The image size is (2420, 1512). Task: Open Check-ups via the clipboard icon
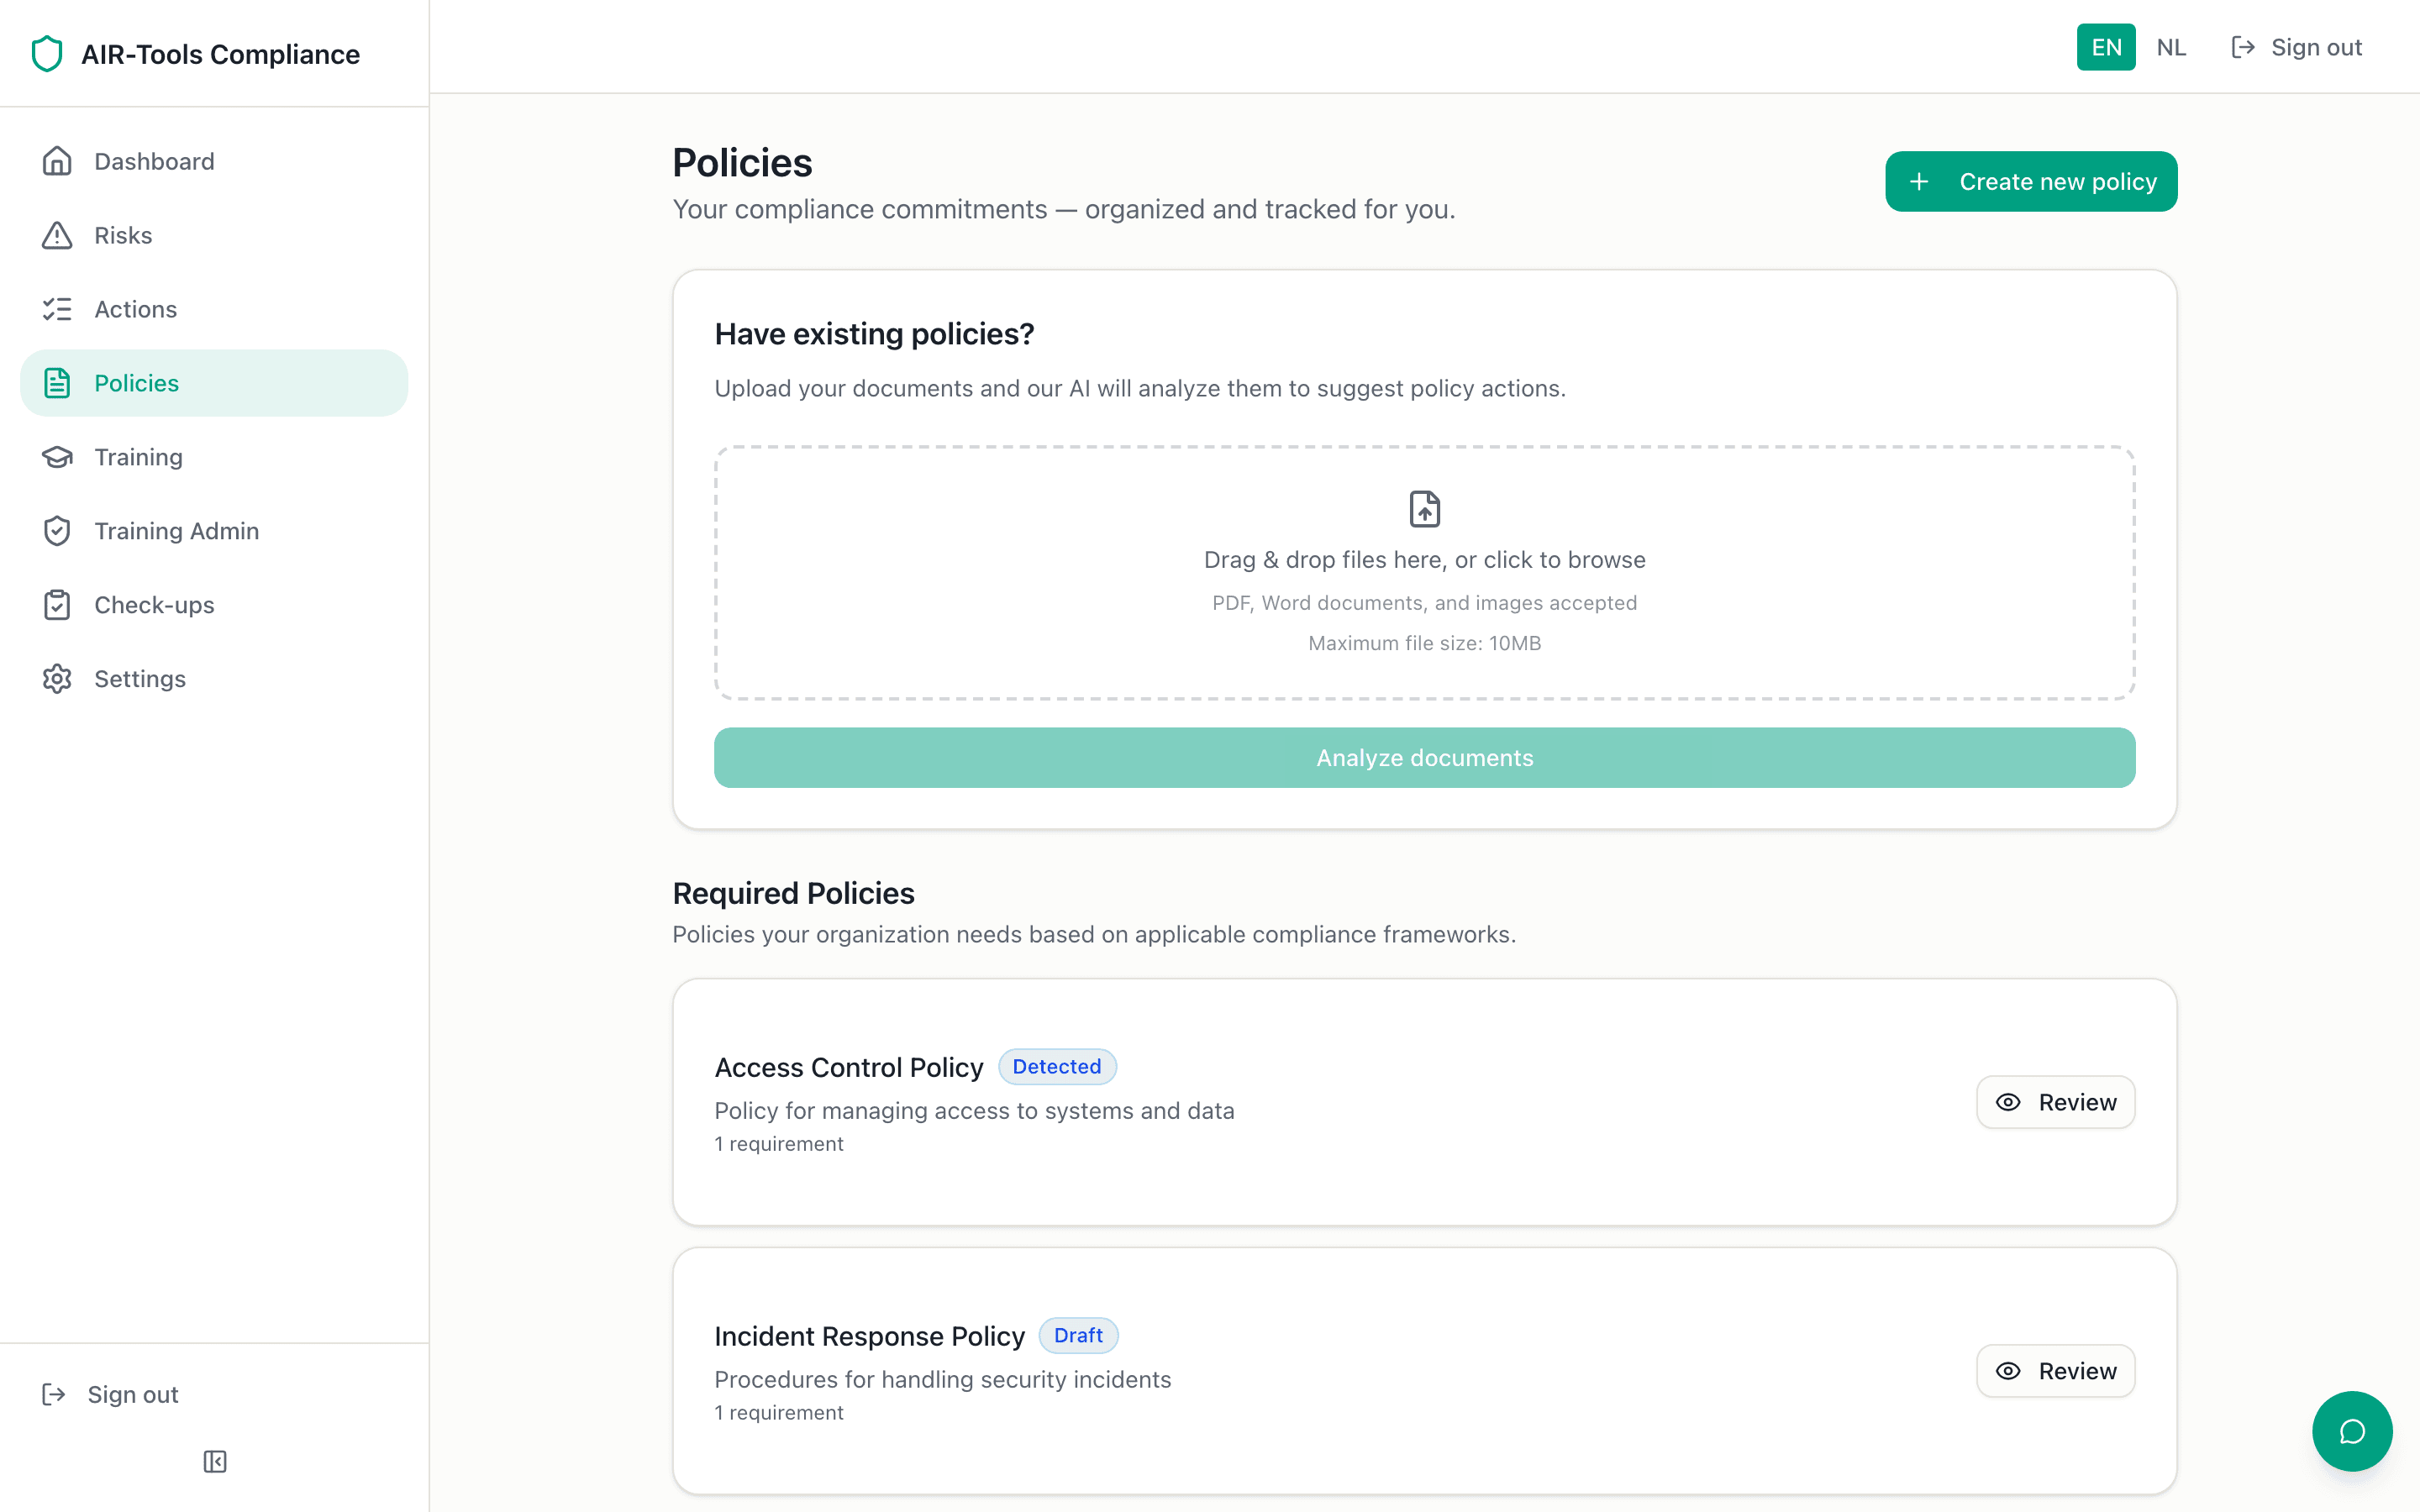click(x=57, y=605)
